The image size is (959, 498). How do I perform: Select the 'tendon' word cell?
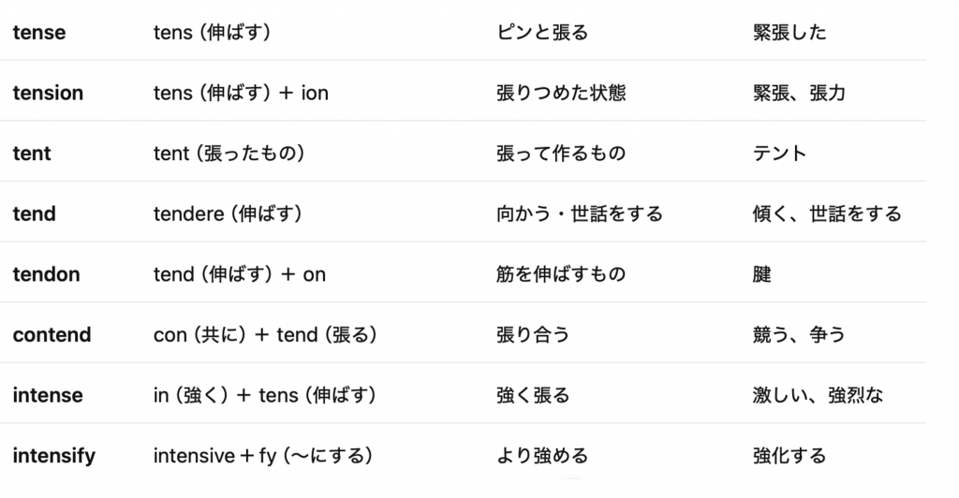[x=47, y=274]
